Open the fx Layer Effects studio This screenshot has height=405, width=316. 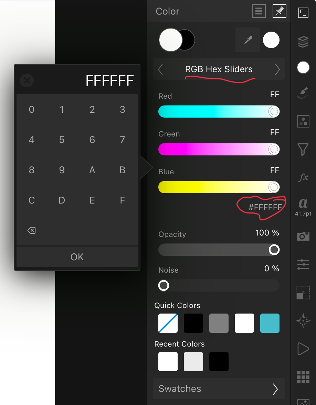[x=303, y=177]
